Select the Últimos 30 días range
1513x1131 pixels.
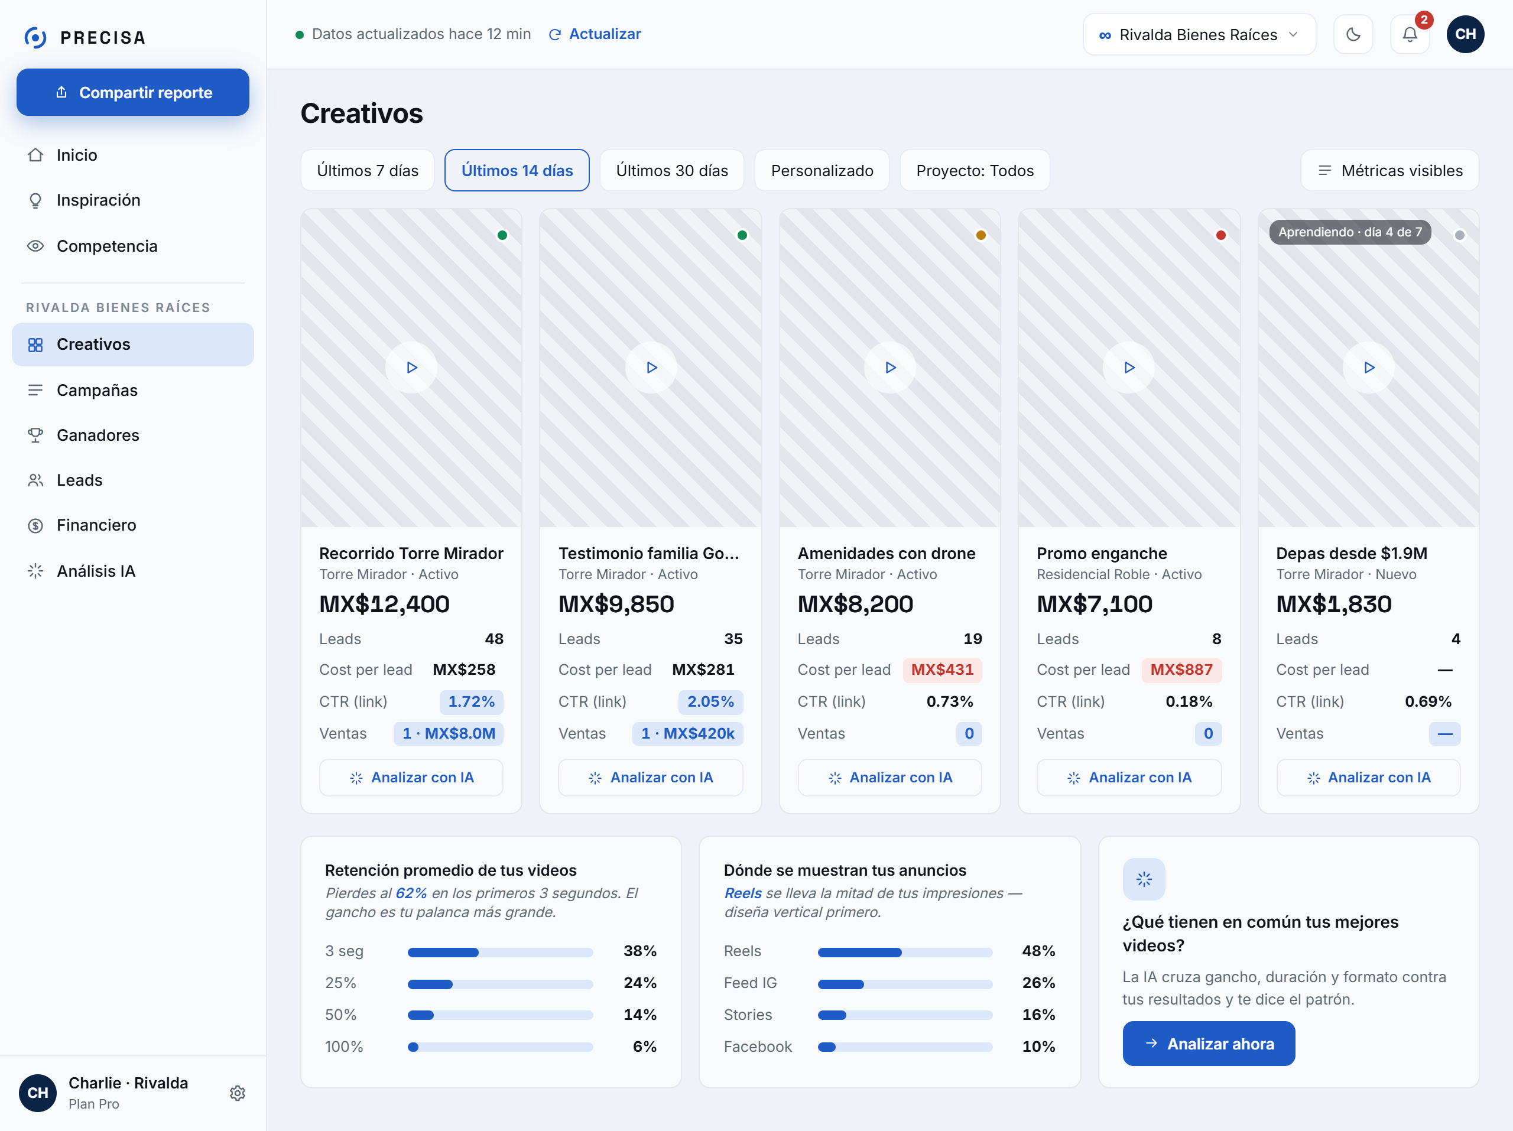[671, 170]
